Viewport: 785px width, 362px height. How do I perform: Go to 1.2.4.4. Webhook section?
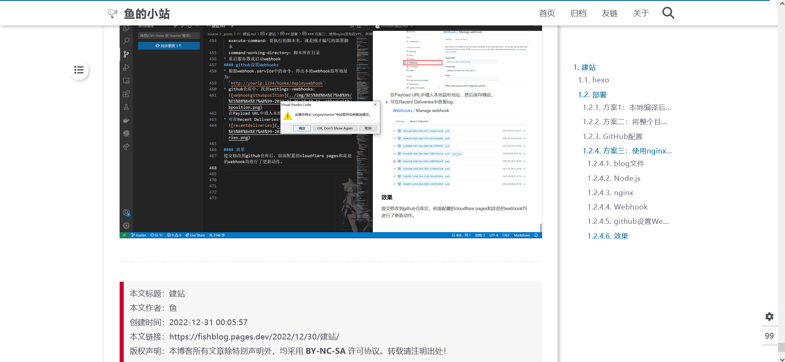click(617, 207)
